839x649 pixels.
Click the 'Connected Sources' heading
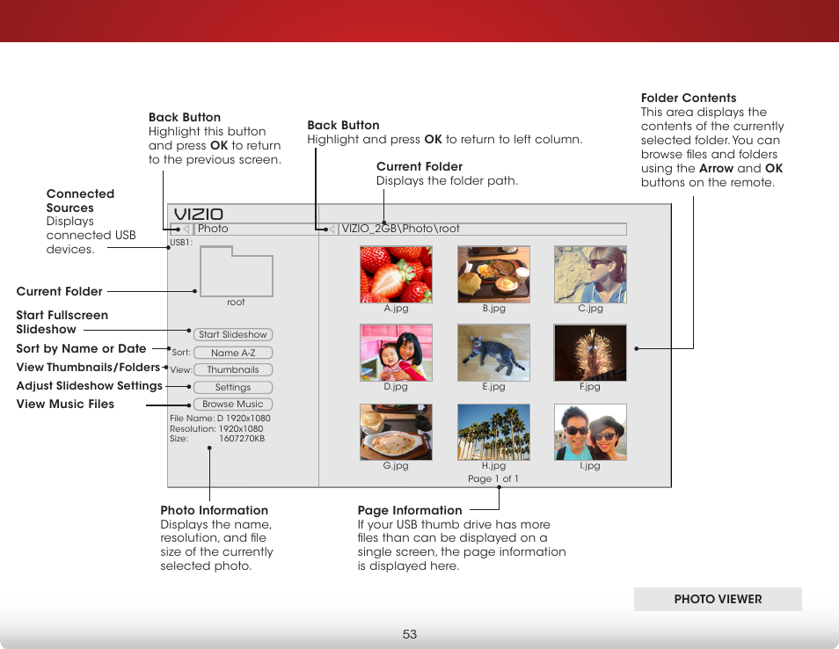coord(80,201)
